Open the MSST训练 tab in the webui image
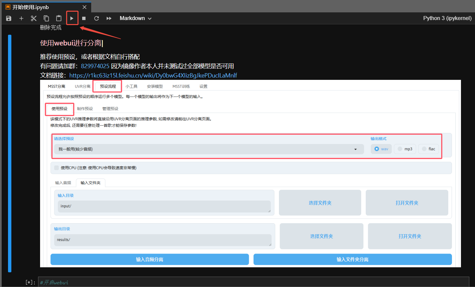 pos(181,87)
